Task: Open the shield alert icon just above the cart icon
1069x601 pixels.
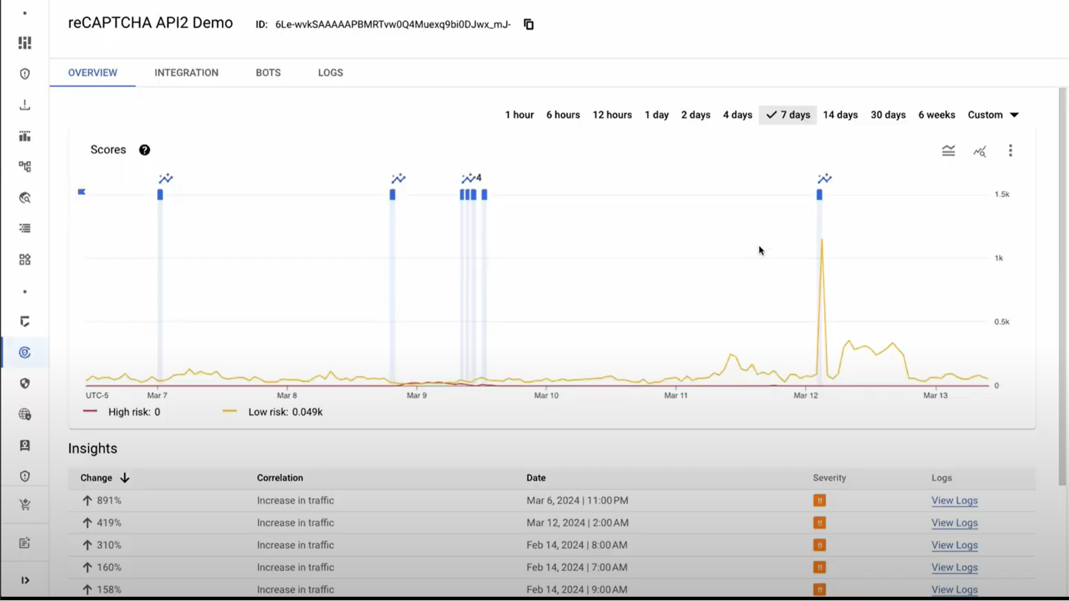Action: pyautogui.click(x=25, y=476)
